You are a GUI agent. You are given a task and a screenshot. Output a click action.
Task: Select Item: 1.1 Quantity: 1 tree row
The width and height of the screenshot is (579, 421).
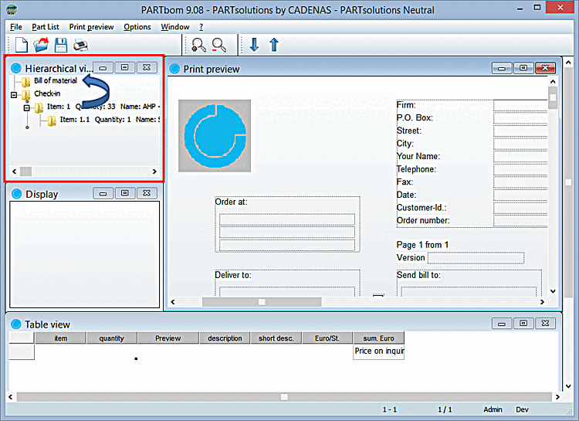110,120
